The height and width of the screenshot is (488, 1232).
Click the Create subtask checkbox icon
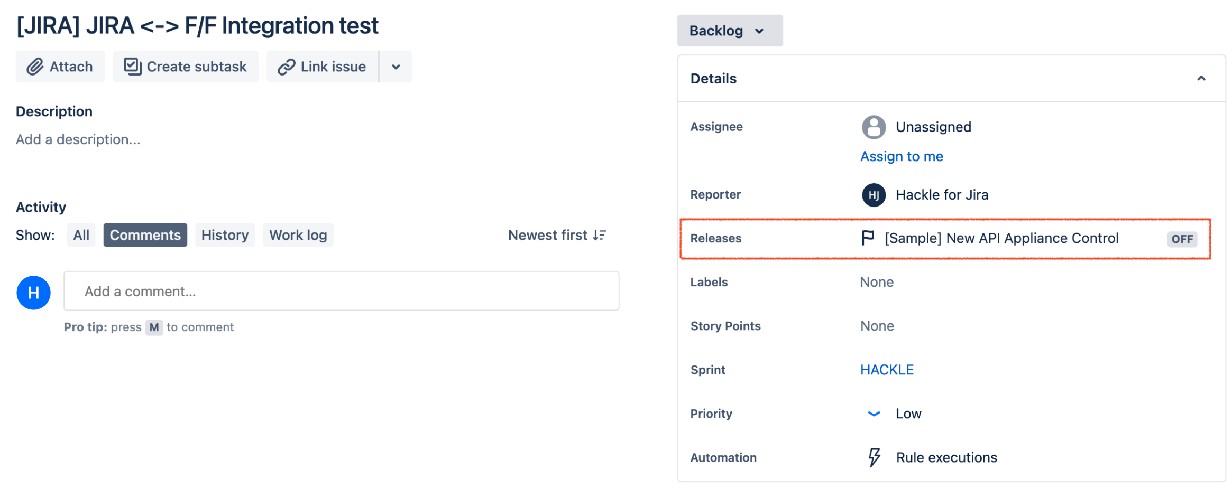click(132, 67)
